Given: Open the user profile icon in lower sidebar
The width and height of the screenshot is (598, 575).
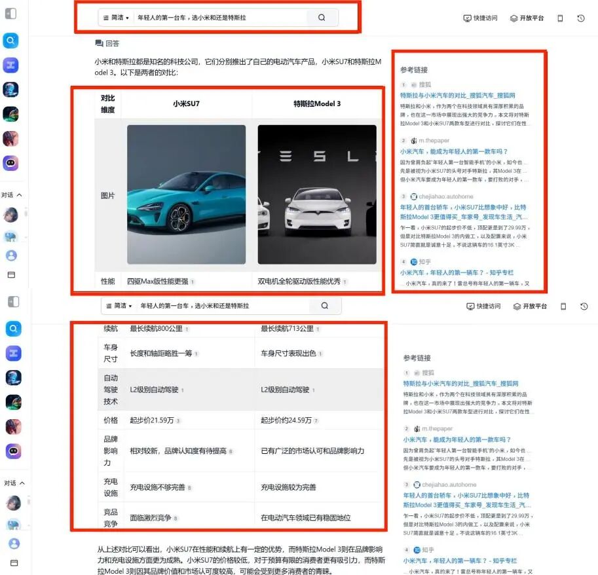Looking at the screenshot, I should point(14,544).
